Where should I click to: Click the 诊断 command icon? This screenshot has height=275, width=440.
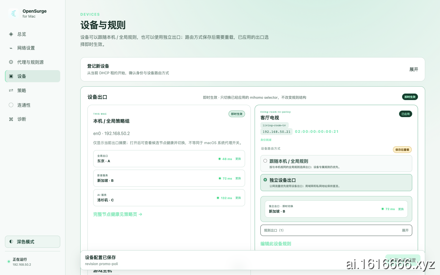[x=11, y=119]
